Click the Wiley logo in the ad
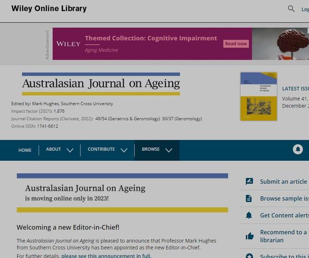The height and width of the screenshot is (258, 309). [68, 44]
